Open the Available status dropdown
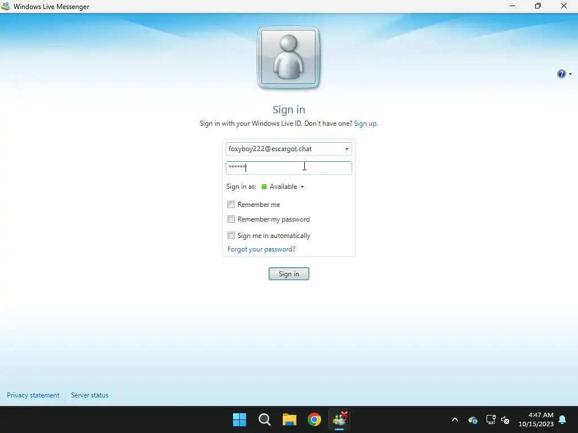Image resolution: width=578 pixels, height=433 pixels. pos(287,187)
